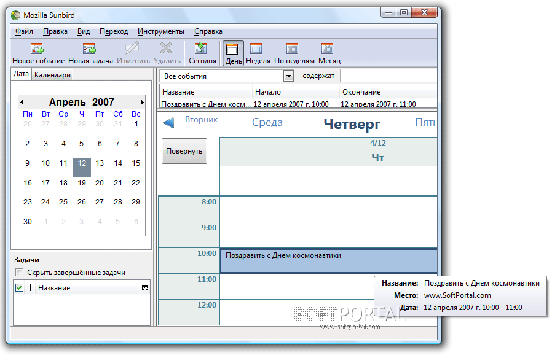Image resolution: width=552 pixels, height=358 pixels.
Task: Go to previous month in mini calendar
Action: (22, 103)
